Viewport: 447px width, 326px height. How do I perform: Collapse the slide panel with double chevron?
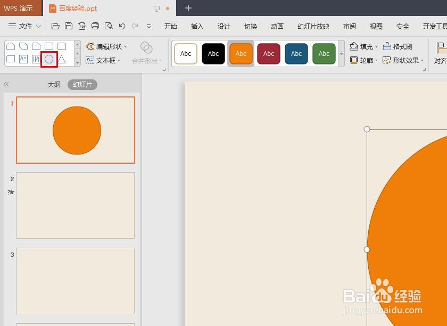tap(6, 84)
